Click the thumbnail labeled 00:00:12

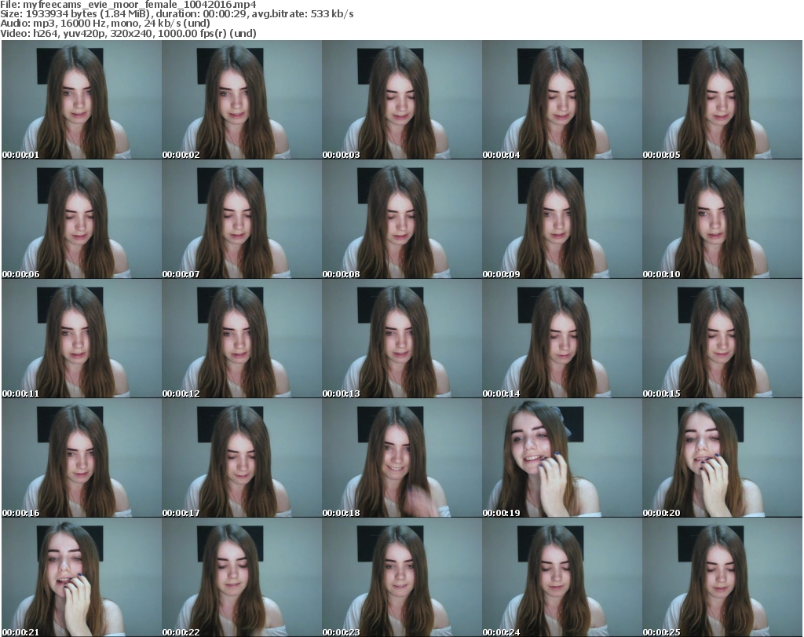[x=242, y=339]
